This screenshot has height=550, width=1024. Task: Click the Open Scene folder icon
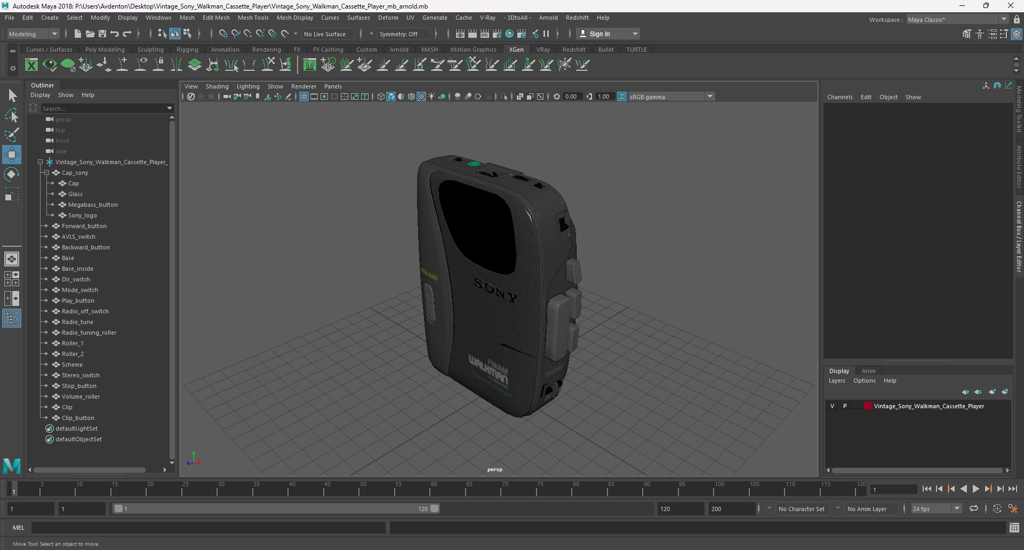pyautogui.click(x=90, y=34)
